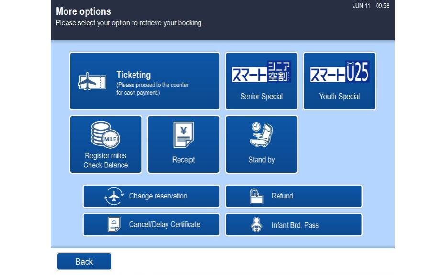
Task: Click the Ticketing title text
Action: coord(133,75)
